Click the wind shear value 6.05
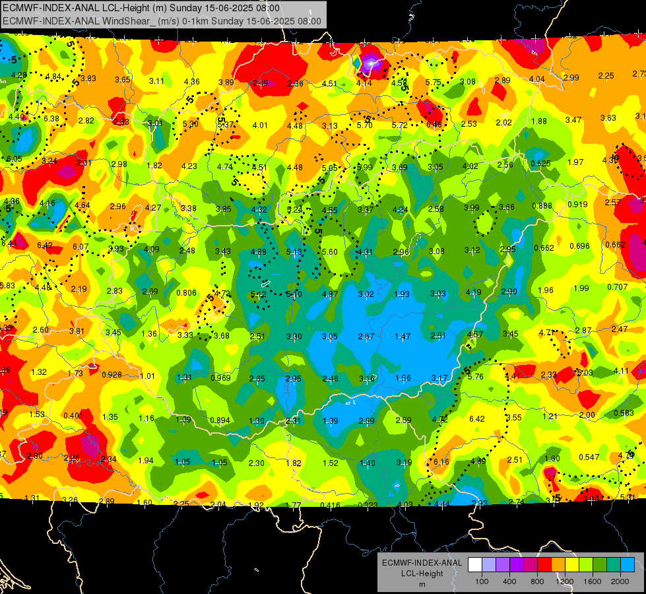The width and height of the screenshot is (646, 594). pyautogui.click(x=14, y=158)
